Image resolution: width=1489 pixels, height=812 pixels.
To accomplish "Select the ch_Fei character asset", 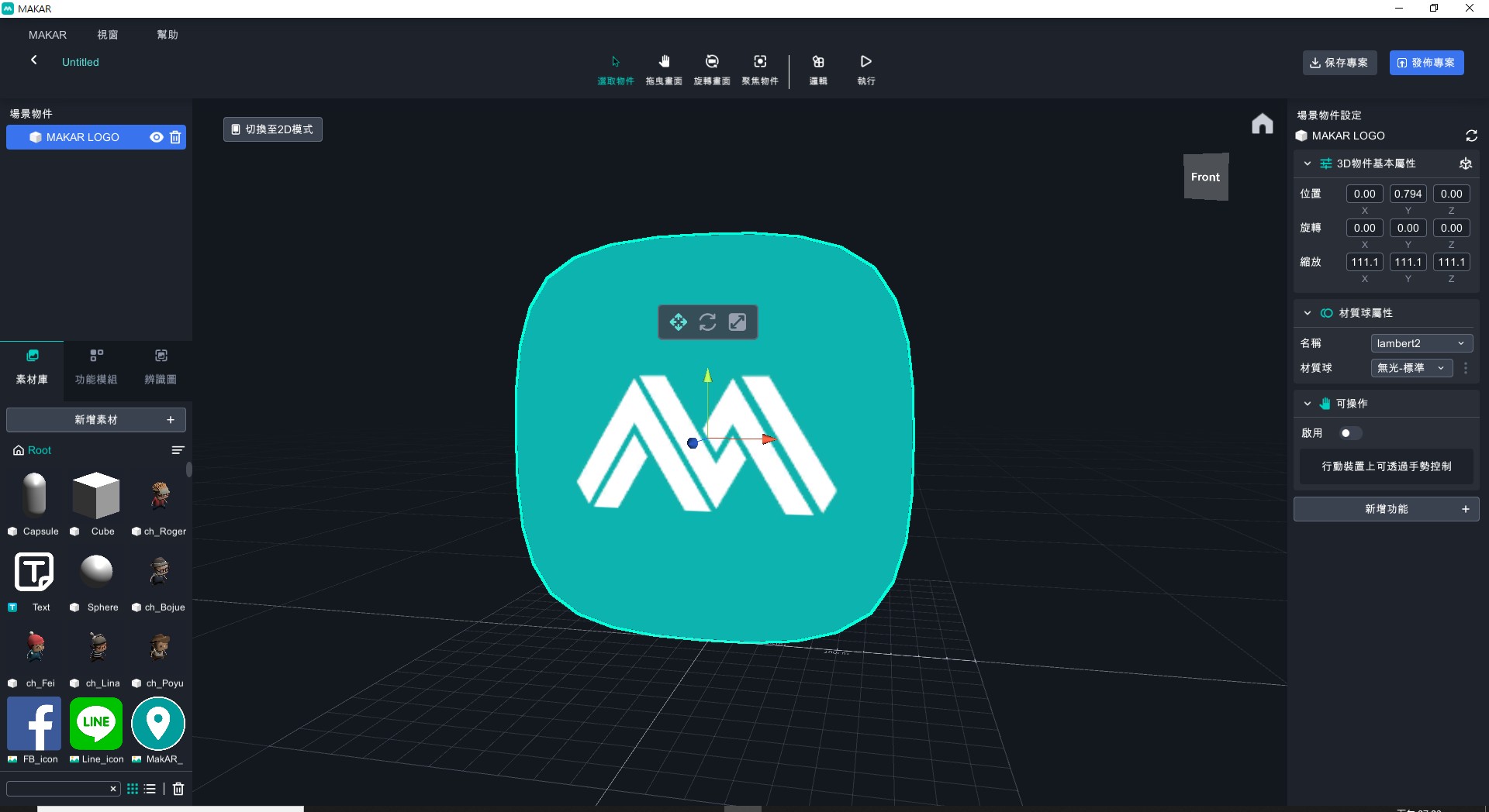I will [34, 647].
